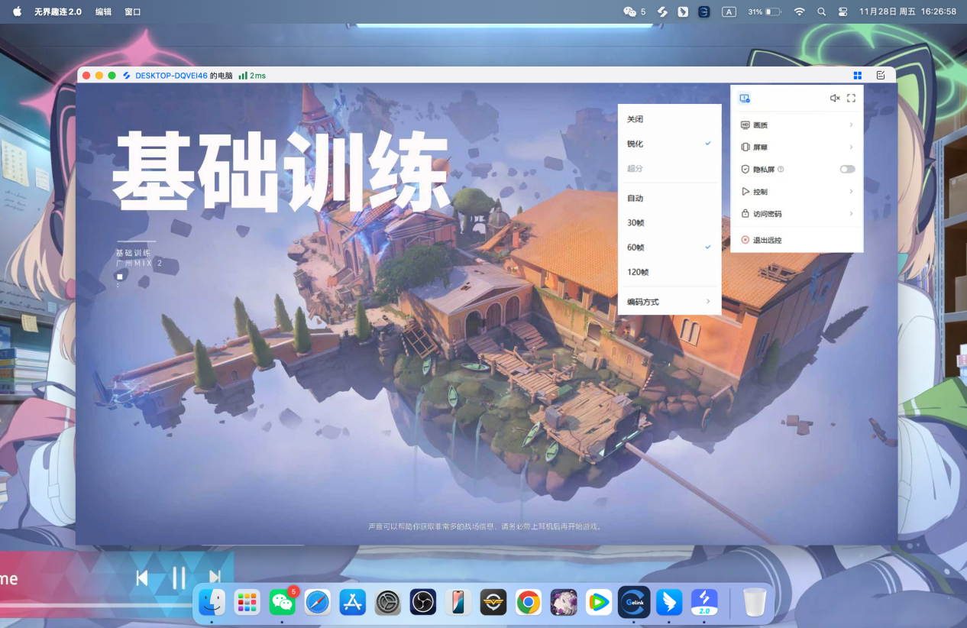The width and height of the screenshot is (967, 628).
Task: Enter fullscreen with the fullscreen icon
Action: [851, 98]
